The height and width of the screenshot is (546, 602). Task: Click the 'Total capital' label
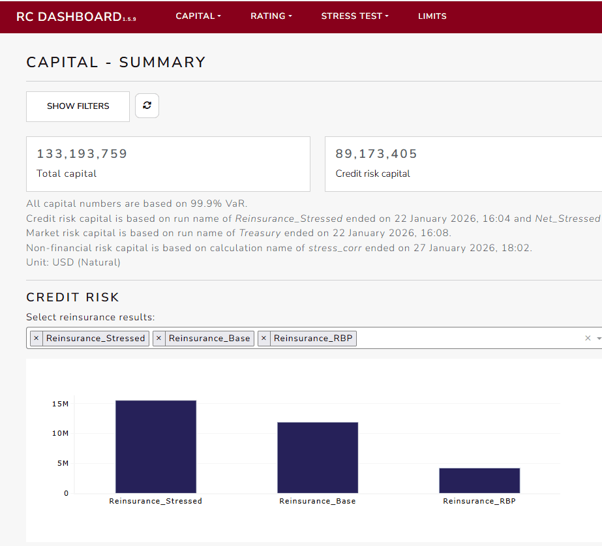click(67, 174)
